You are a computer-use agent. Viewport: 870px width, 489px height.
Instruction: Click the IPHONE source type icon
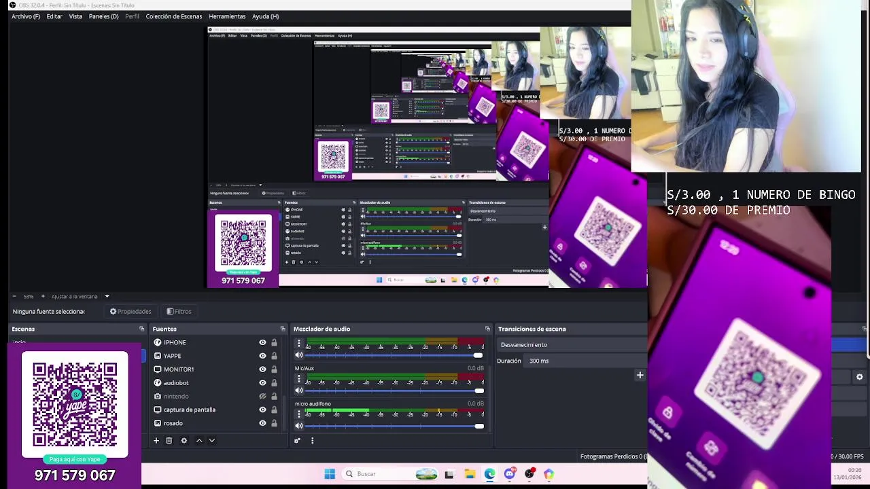pyautogui.click(x=158, y=342)
